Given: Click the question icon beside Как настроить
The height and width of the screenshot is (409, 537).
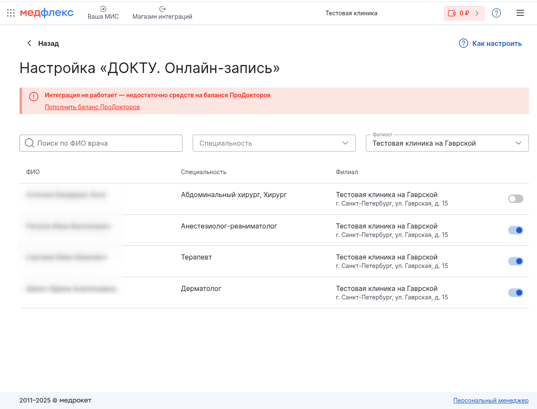Looking at the screenshot, I should (x=464, y=43).
